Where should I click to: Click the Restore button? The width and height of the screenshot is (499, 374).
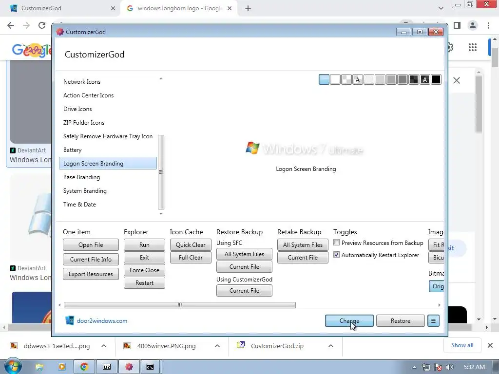click(401, 321)
